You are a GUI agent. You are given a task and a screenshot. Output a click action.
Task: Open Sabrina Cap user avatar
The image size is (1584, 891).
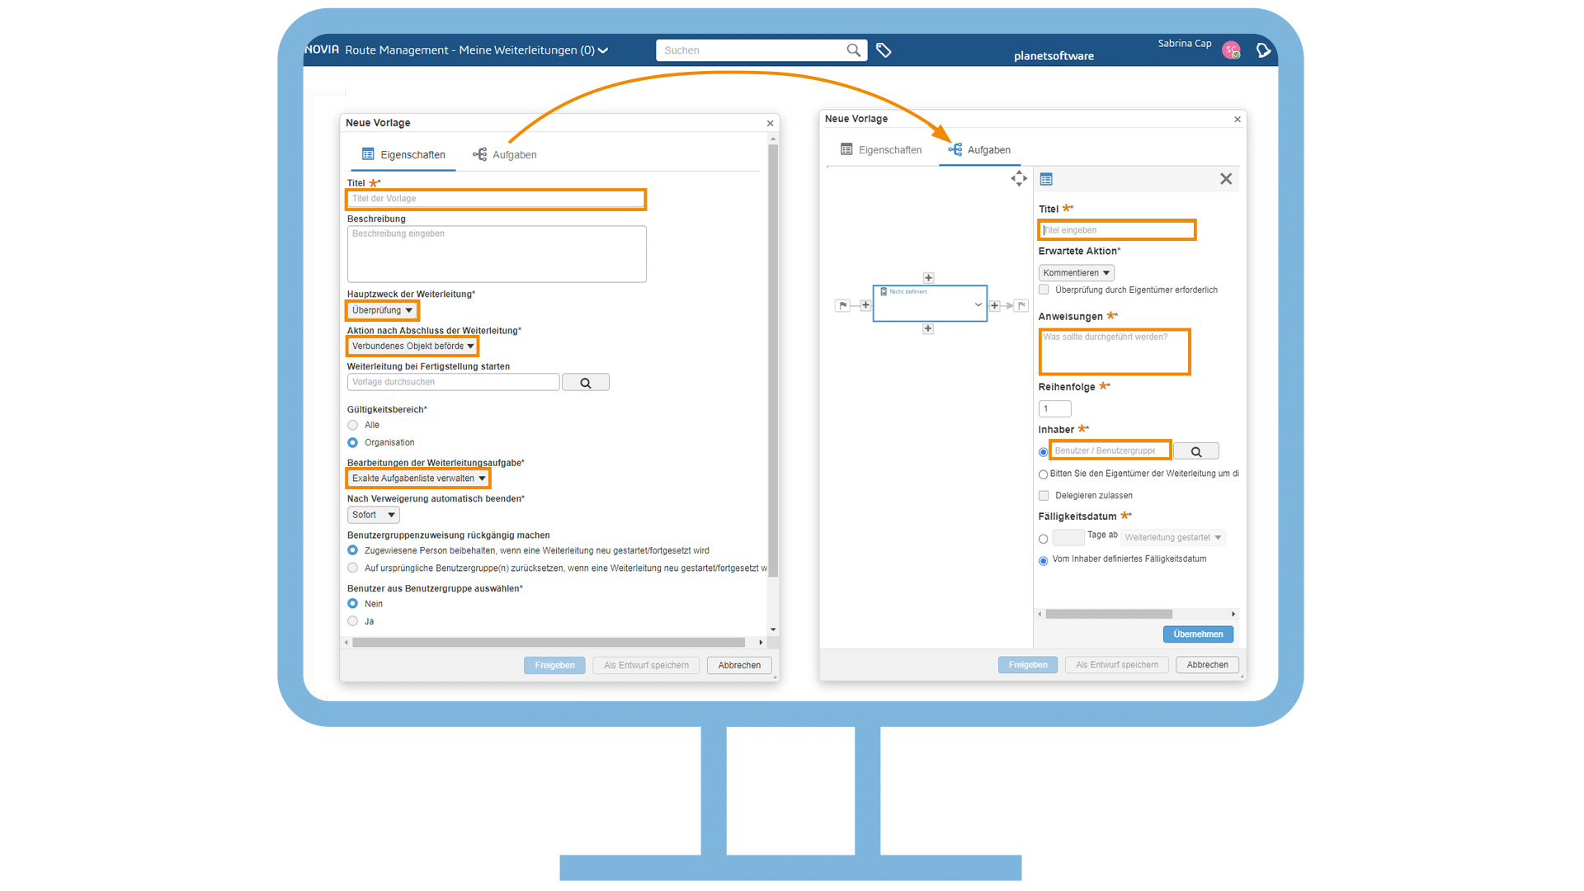click(1231, 51)
